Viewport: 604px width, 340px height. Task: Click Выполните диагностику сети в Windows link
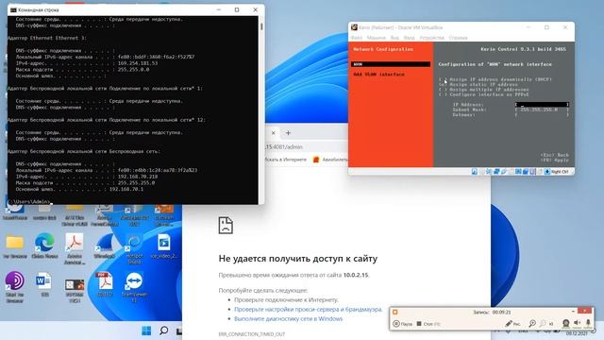288,319
